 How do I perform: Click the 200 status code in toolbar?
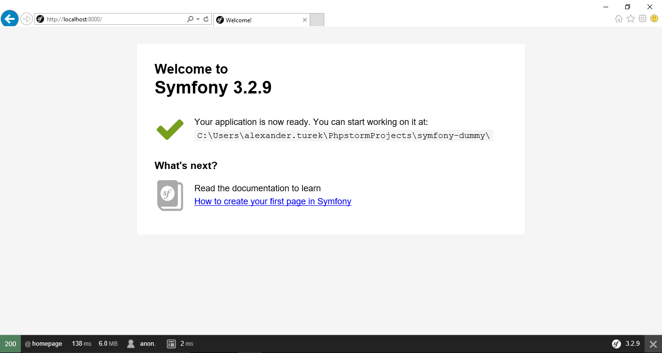[x=11, y=344]
